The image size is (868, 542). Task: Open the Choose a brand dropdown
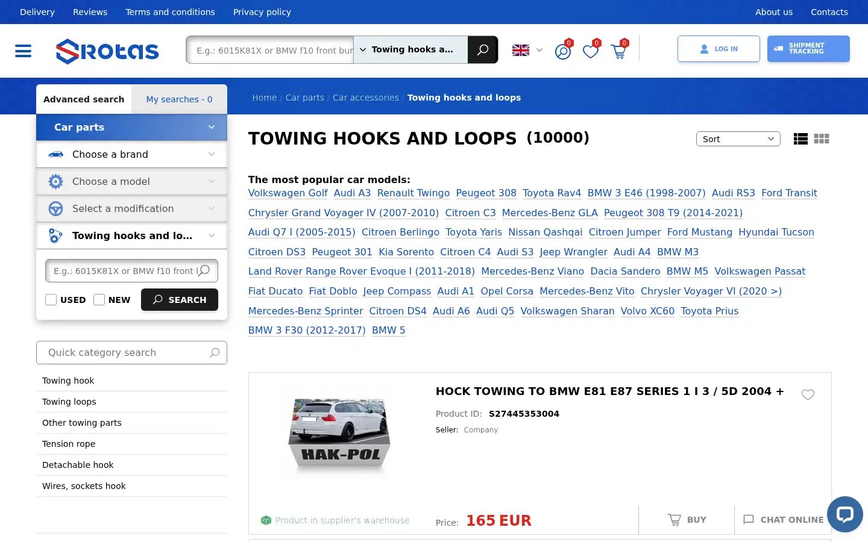click(x=131, y=154)
